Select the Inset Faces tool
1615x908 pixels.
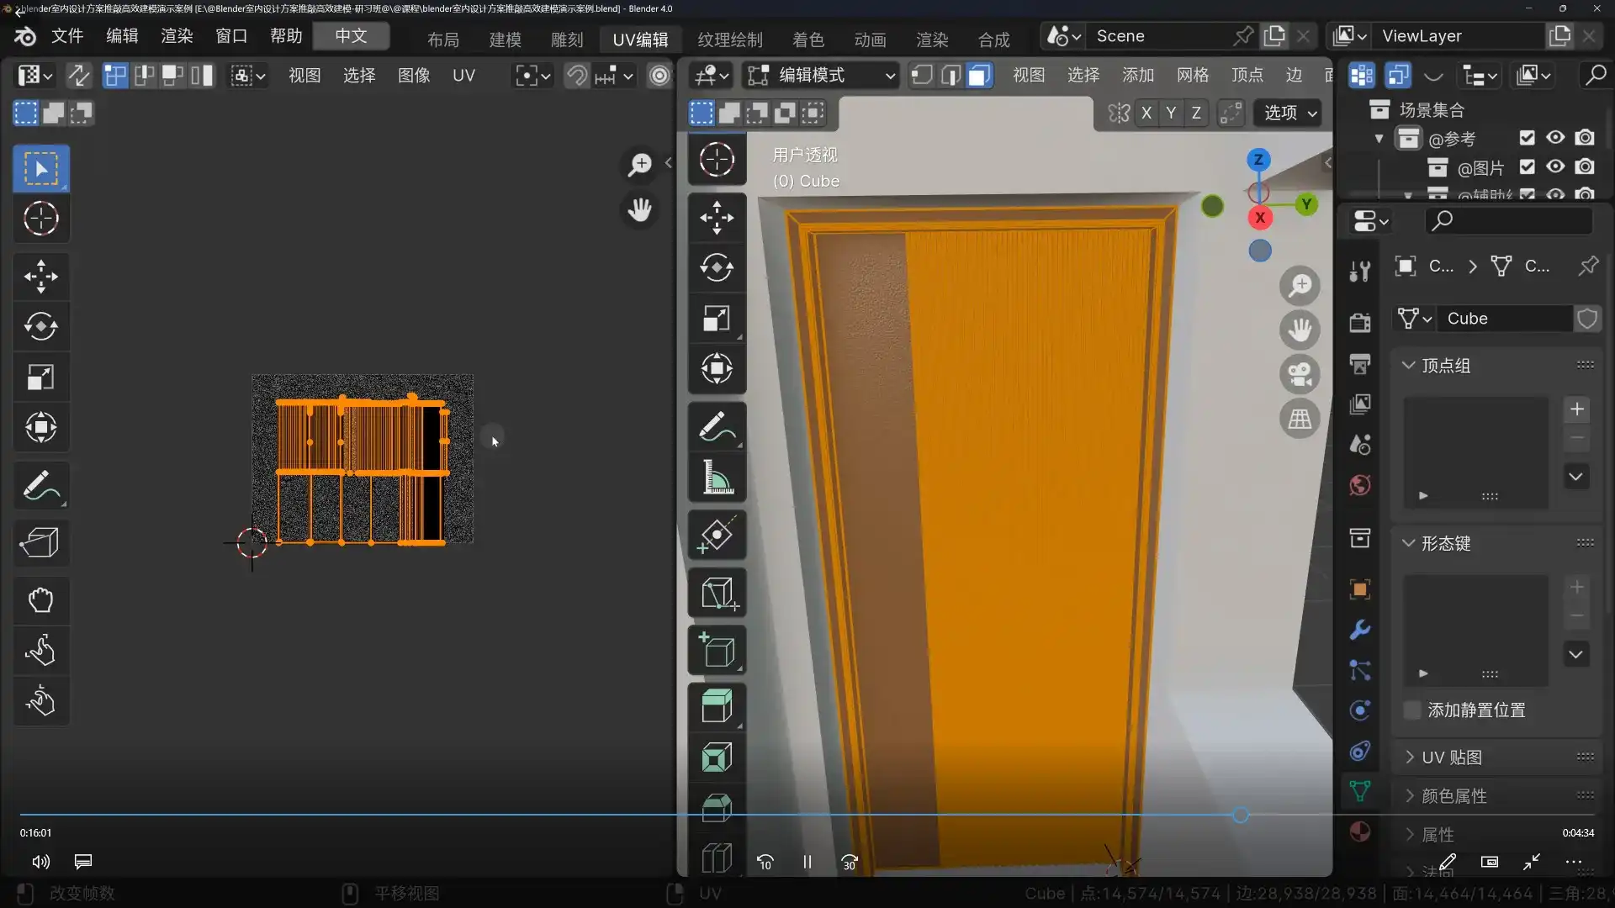click(717, 758)
